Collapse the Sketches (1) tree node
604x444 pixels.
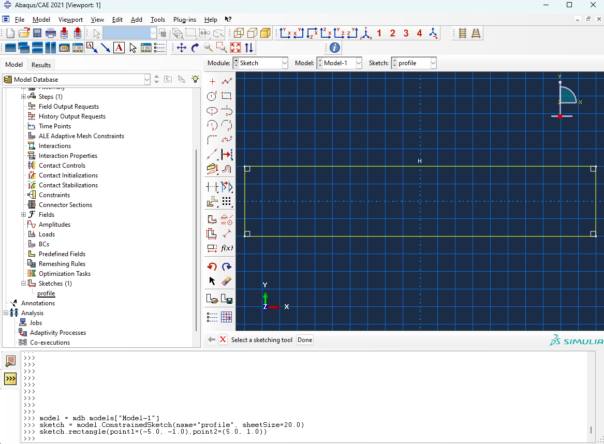(23, 284)
